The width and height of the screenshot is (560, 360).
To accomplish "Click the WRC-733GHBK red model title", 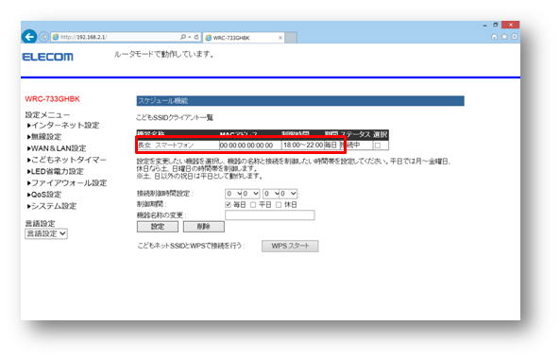I will [x=52, y=99].
